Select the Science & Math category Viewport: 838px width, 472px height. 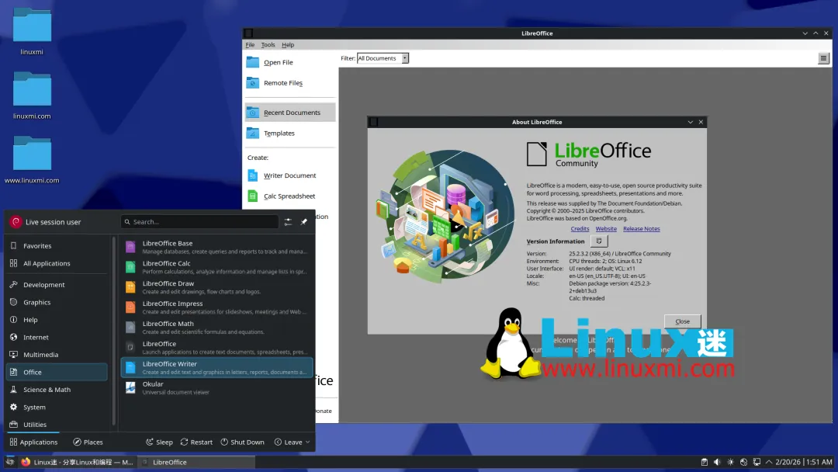click(x=57, y=390)
